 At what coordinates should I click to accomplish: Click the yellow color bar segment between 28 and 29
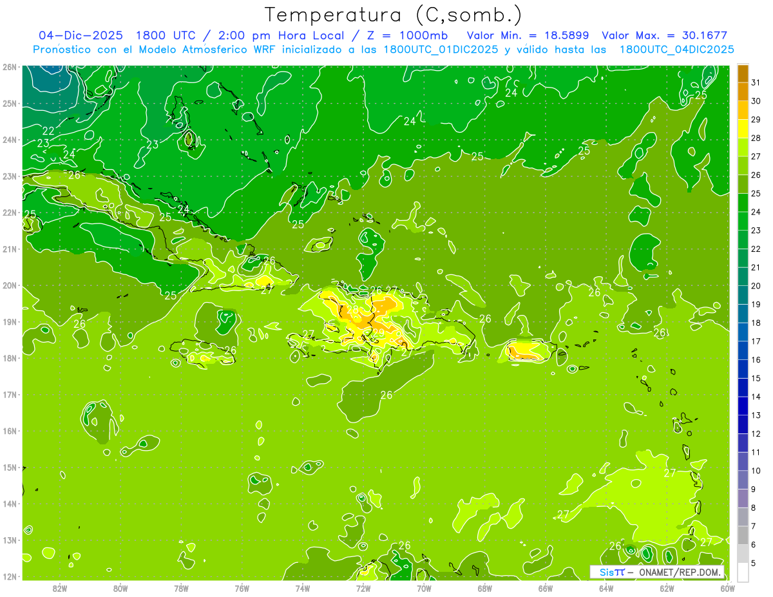click(743, 128)
